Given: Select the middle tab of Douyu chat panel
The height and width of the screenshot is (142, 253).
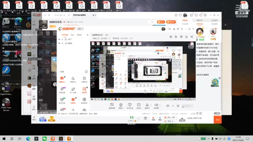Looking at the screenshot, I should [x=200, y=21].
